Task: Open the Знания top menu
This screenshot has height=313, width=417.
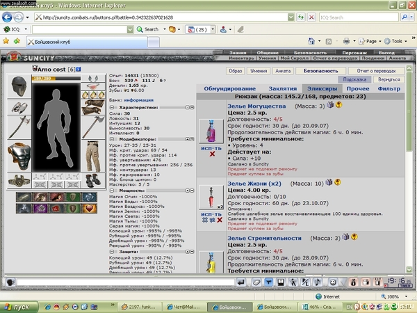Action: point(238,53)
